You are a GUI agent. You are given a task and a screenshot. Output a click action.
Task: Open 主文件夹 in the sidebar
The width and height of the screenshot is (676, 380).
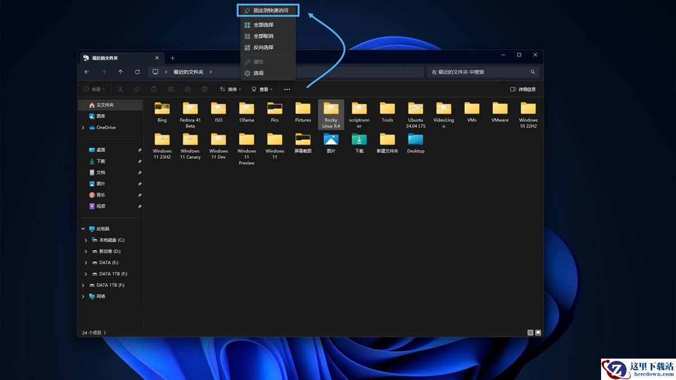coord(110,105)
